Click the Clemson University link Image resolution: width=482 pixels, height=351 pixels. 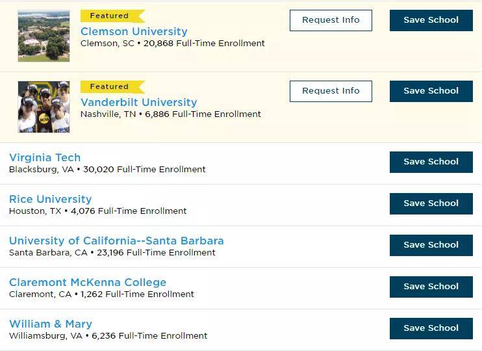coord(134,31)
